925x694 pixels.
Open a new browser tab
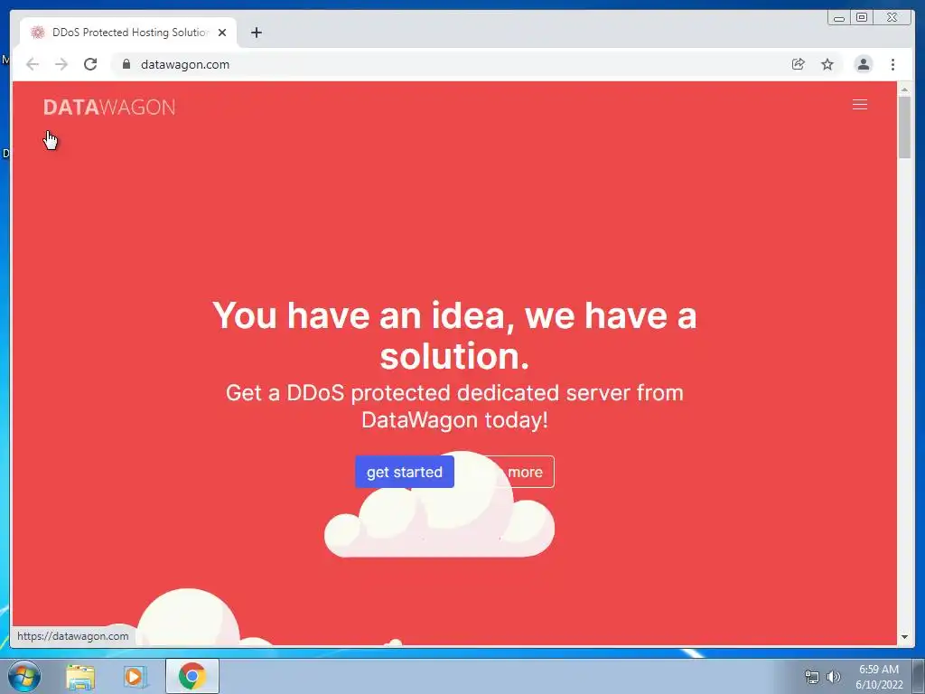pos(256,33)
